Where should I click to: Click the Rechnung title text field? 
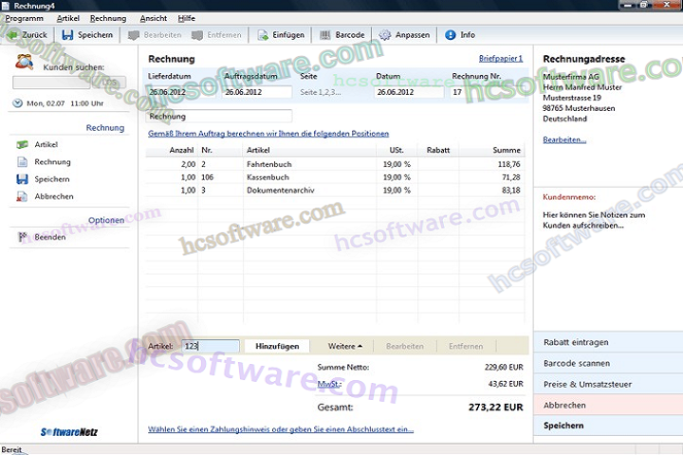[x=219, y=117]
